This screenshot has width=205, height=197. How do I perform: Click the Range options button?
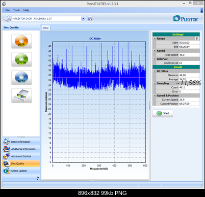click(197, 39)
